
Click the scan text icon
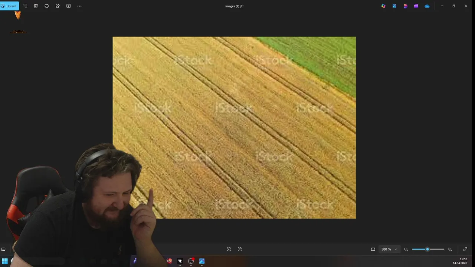point(240,249)
